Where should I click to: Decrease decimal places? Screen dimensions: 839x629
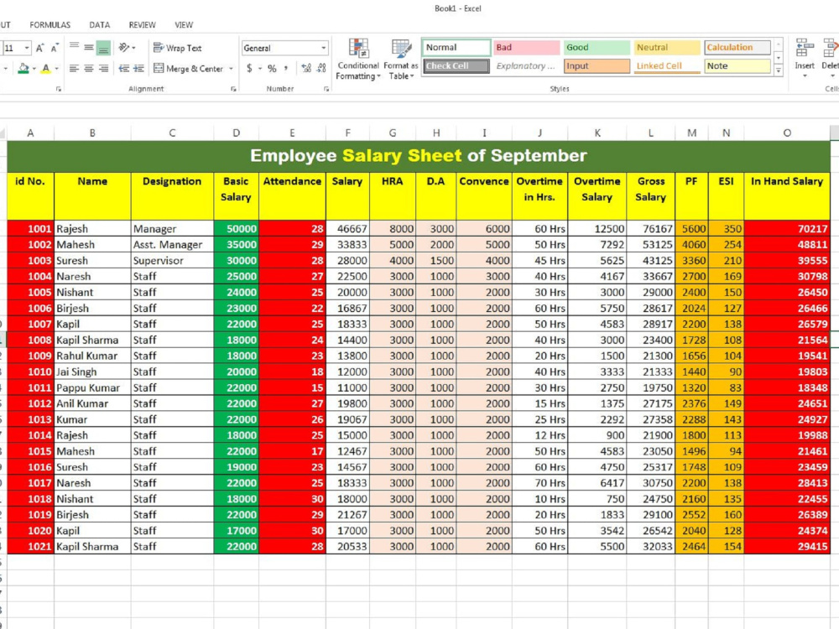click(x=321, y=69)
